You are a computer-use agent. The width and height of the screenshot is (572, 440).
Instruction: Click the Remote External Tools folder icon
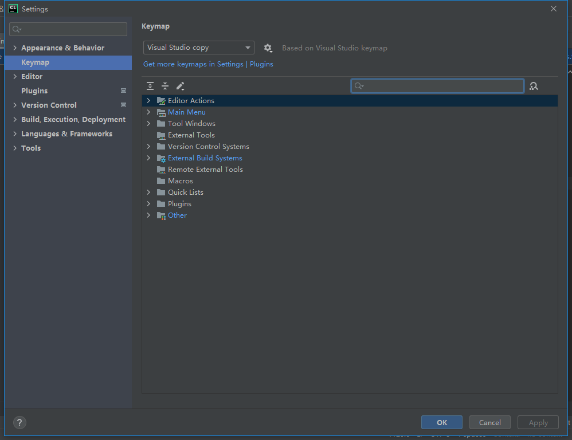click(x=161, y=170)
